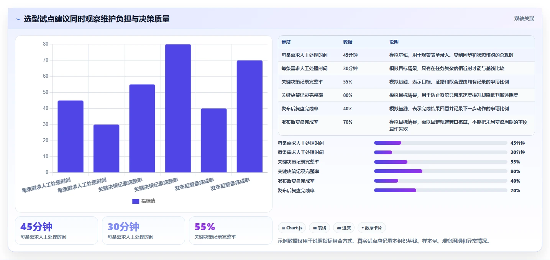Click the 维度 column header

pos(286,42)
